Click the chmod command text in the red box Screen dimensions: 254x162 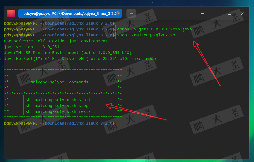click(153, 29)
